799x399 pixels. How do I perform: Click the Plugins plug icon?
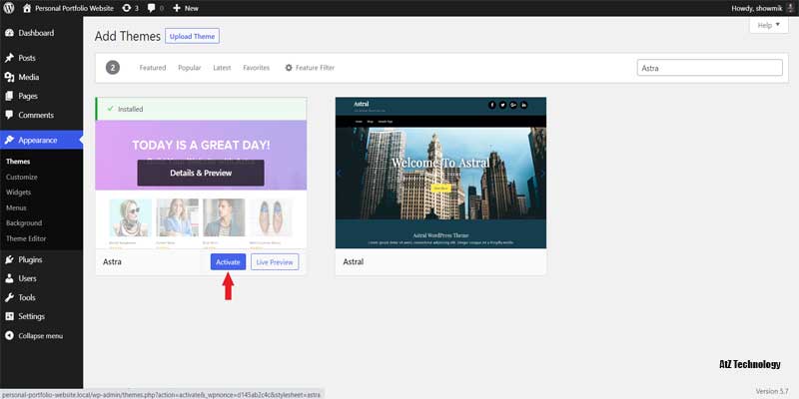click(9, 259)
